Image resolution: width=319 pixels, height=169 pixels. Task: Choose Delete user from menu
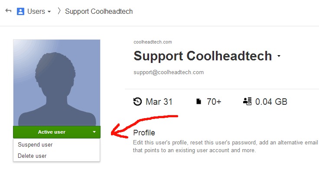point(32,156)
